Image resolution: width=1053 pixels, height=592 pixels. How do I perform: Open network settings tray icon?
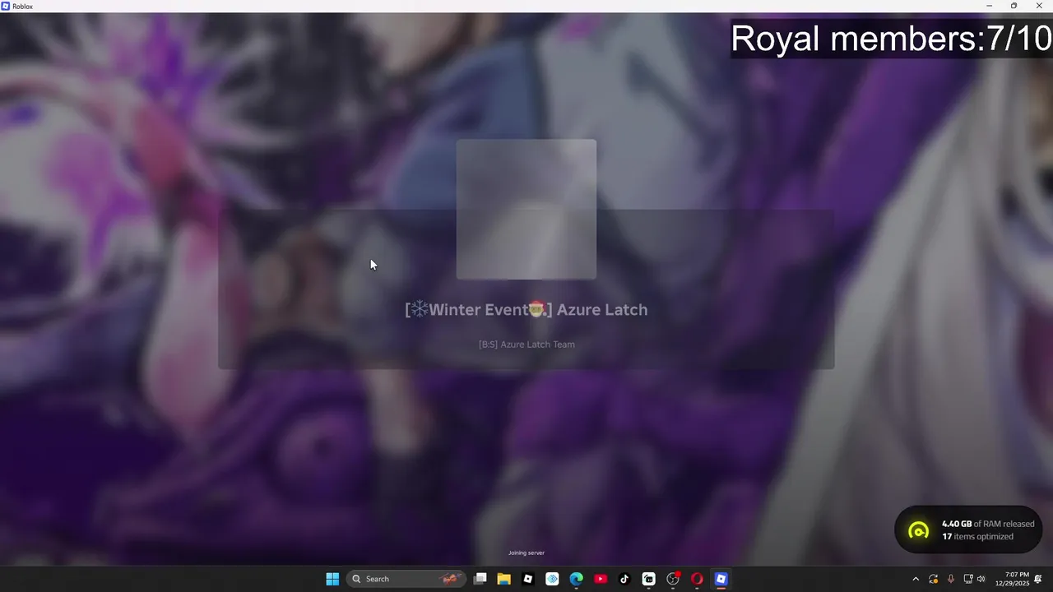[x=968, y=579]
